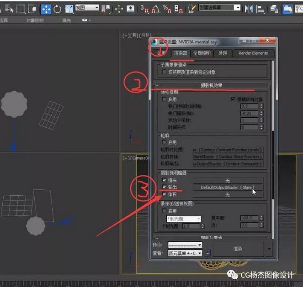Switch to the Render Elements tab
Screen dimensions: 303x287
coord(253,53)
